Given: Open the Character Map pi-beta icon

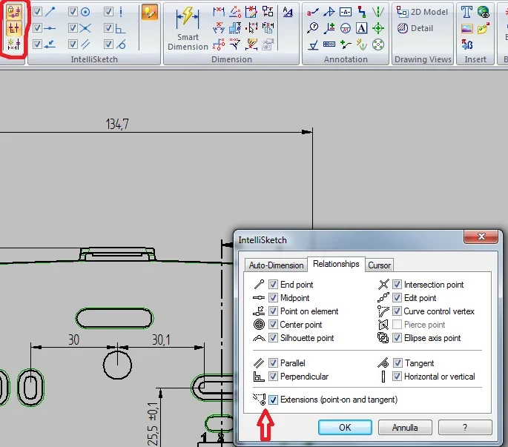Looking at the screenshot, I should [466, 44].
